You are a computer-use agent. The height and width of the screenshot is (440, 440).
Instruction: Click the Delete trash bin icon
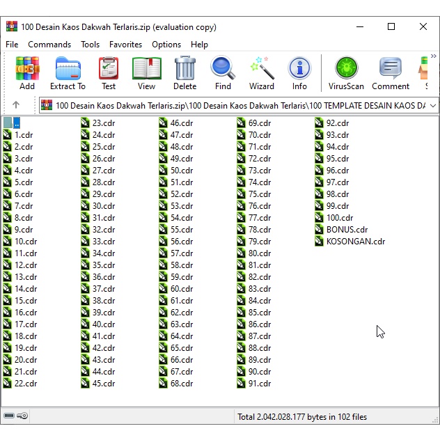[184, 73]
